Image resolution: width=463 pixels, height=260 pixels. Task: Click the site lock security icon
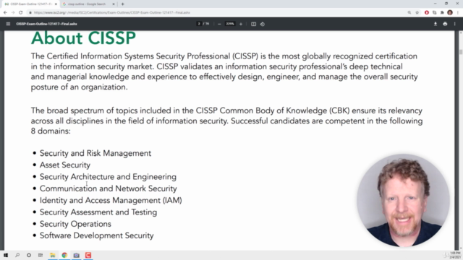tap(30, 12)
